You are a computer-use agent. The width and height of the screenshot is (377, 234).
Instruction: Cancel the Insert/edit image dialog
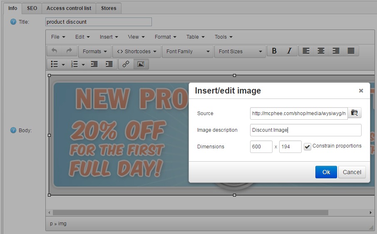[x=352, y=172]
